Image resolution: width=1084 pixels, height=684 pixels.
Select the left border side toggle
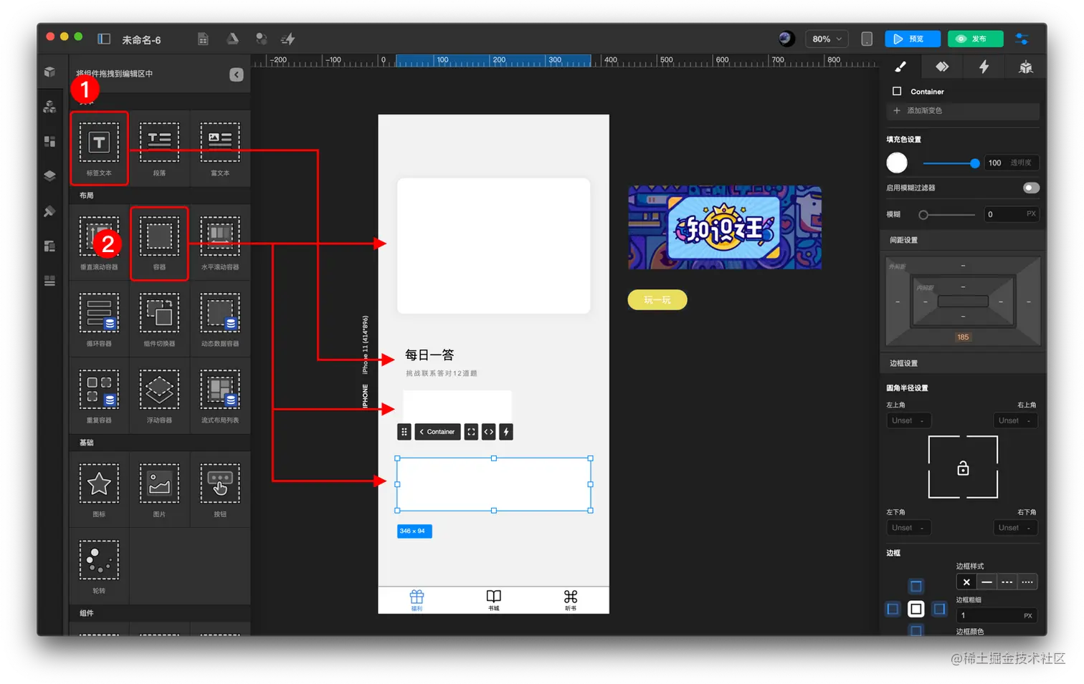[893, 609]
